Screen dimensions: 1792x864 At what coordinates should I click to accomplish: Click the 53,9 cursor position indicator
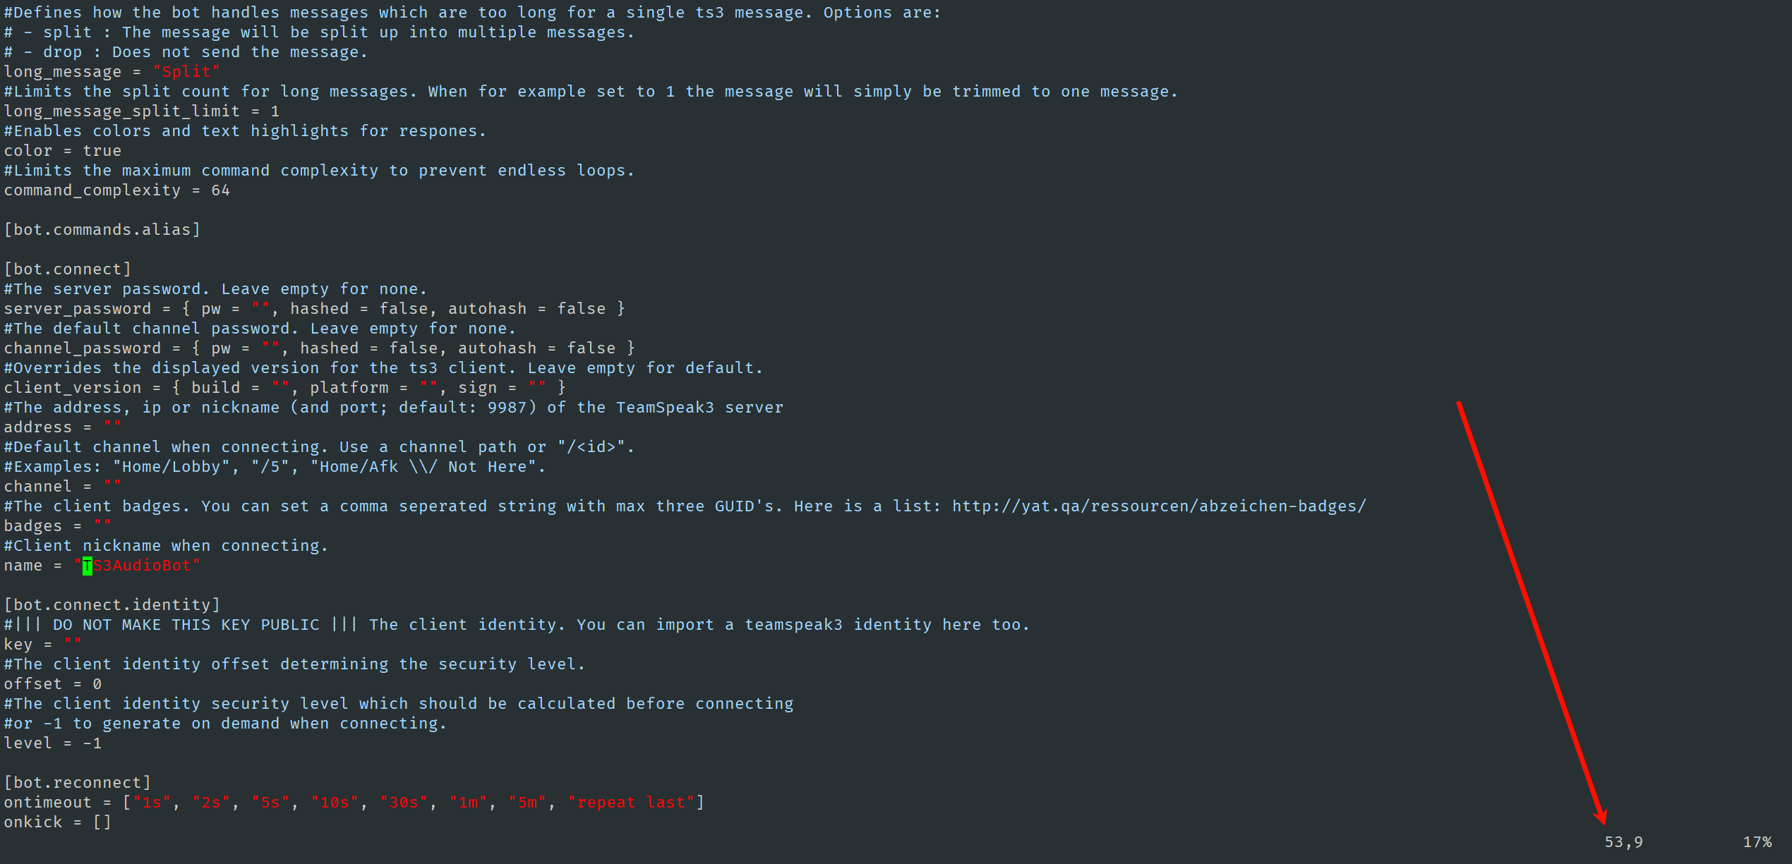[1623, 842]
